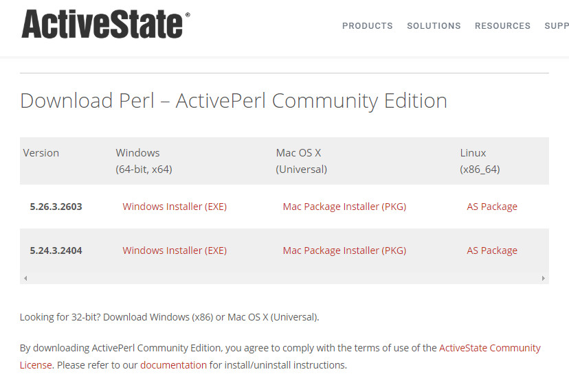569x385 pixels.
Task: Download Mac Package Installer (PKG) for 5.24.3.2404
Action: pyautogui.click(x=344, y=250)
